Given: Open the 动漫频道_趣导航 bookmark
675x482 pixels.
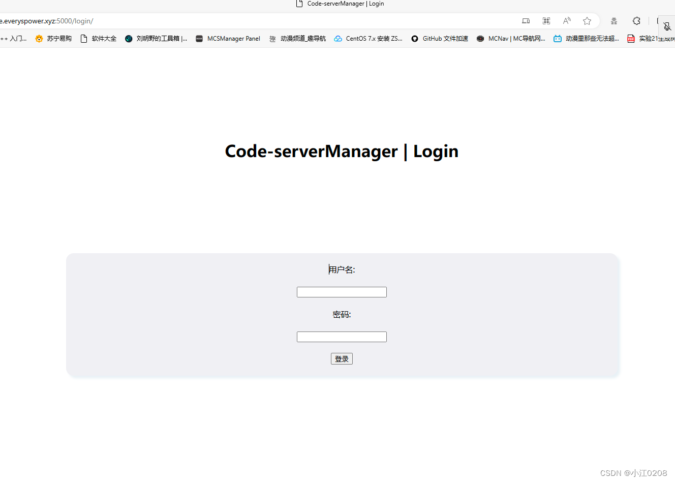Looking at the screenshot, I should 298,38.
